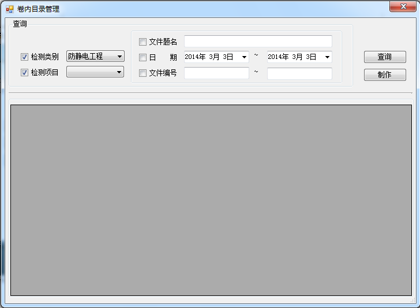This screenshot has height=308, width=420.
Task: Uncheck the 检测项目 checkbox
Action: click(25, 73)
